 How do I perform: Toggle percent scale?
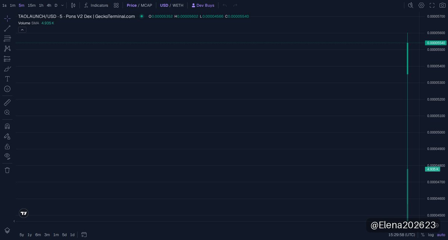(x=423, y=235)
